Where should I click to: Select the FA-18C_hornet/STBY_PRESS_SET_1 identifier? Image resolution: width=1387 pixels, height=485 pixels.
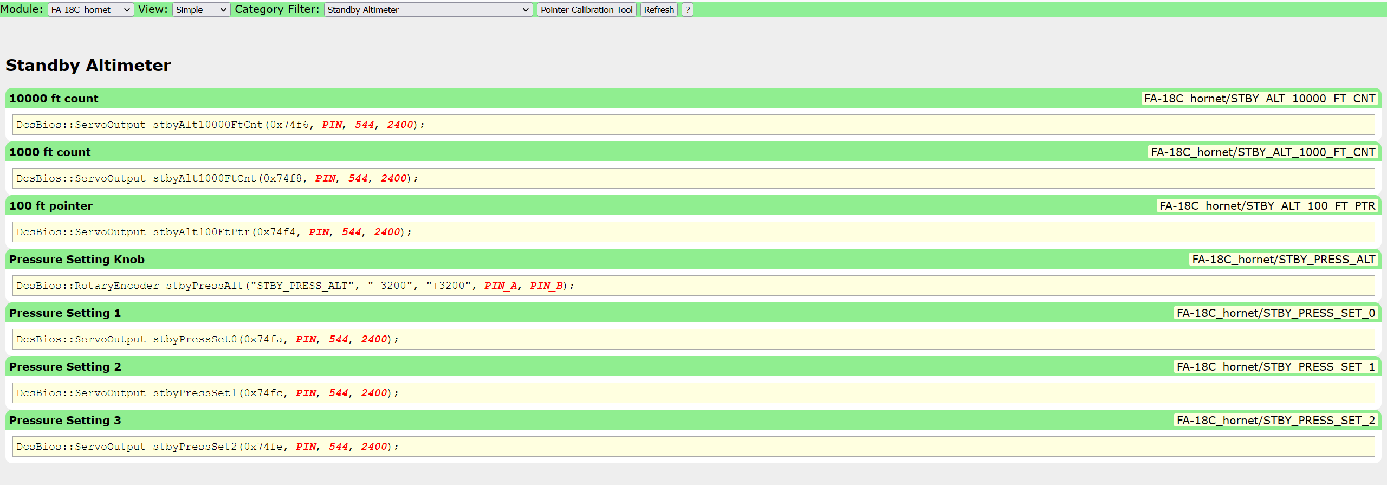1275,367
